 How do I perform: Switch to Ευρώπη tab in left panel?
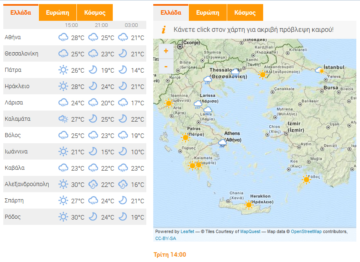pyautogui.click(x=58, y=13)
